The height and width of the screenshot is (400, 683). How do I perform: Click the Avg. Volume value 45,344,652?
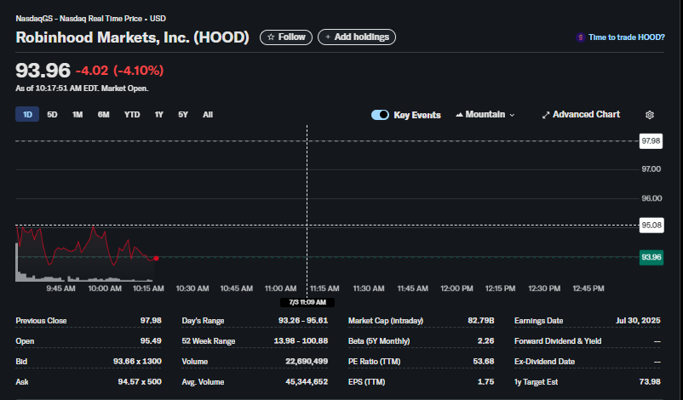tap(307, 382)
